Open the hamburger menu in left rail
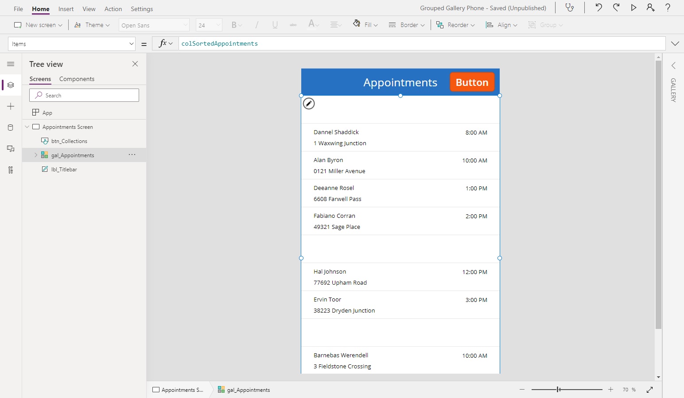 [11, 64]
